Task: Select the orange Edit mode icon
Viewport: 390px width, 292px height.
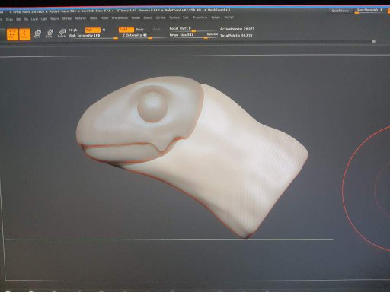Action: point(12,34)
